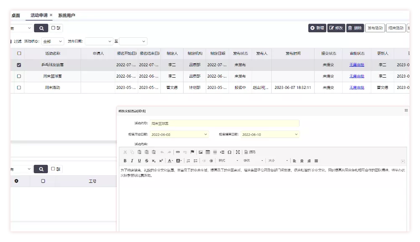The width and height of the screenshot is (420, 242).
Task: Open the 样式 style dropdown in the editor
Action: [x=228, y=161]
